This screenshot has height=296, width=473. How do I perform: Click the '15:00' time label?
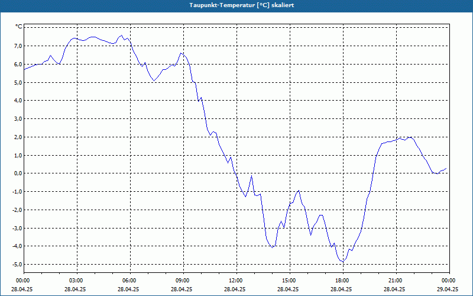290,281
